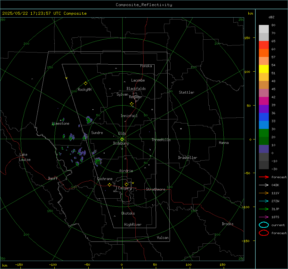
Task: Click the RedDeer city label
Action: [136, 97]
